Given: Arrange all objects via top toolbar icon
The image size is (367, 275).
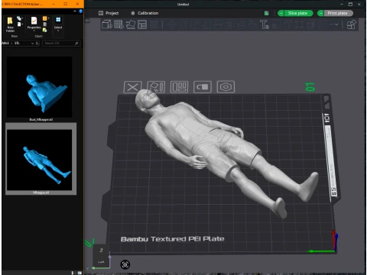Looking at the screenshot, I should tap(142, 24).
